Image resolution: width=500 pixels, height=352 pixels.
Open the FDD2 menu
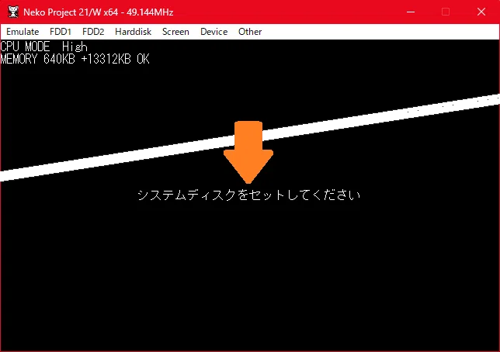click(93, 32)
